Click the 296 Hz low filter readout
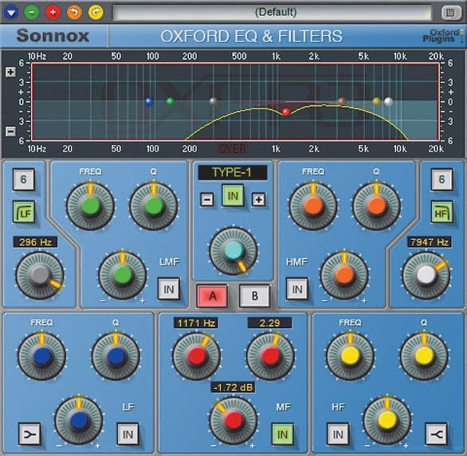Screen dimensions: 467x456 (35, 242)
